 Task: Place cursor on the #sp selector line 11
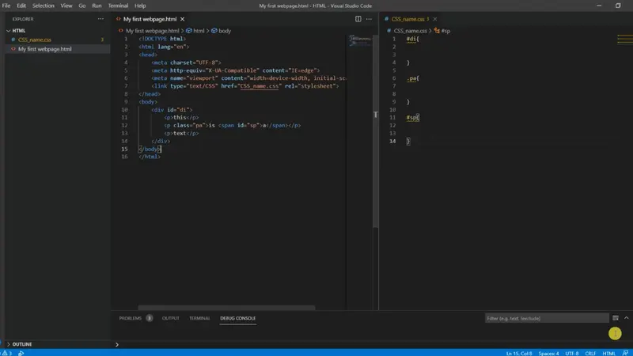click(x=411, y=117)
